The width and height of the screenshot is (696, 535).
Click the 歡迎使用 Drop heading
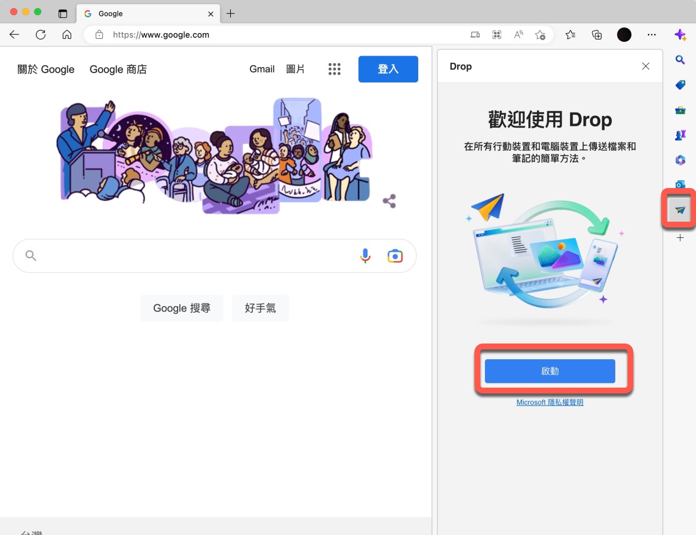pyautogui.click(x=550, y=120)
